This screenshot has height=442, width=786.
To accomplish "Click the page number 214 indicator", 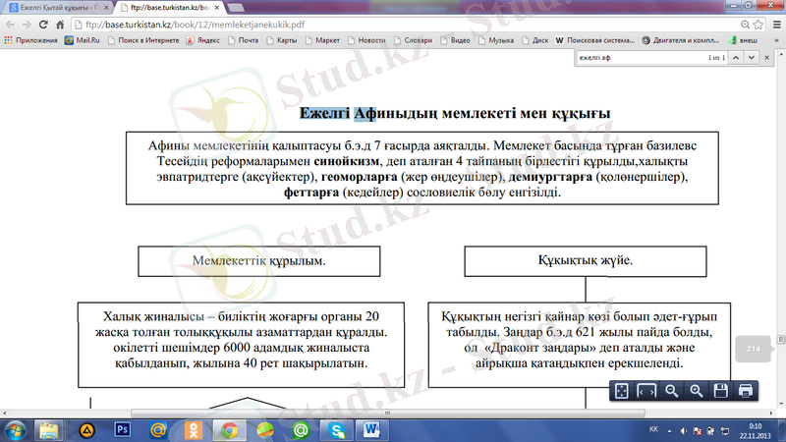I will click(x=753, y=349).
